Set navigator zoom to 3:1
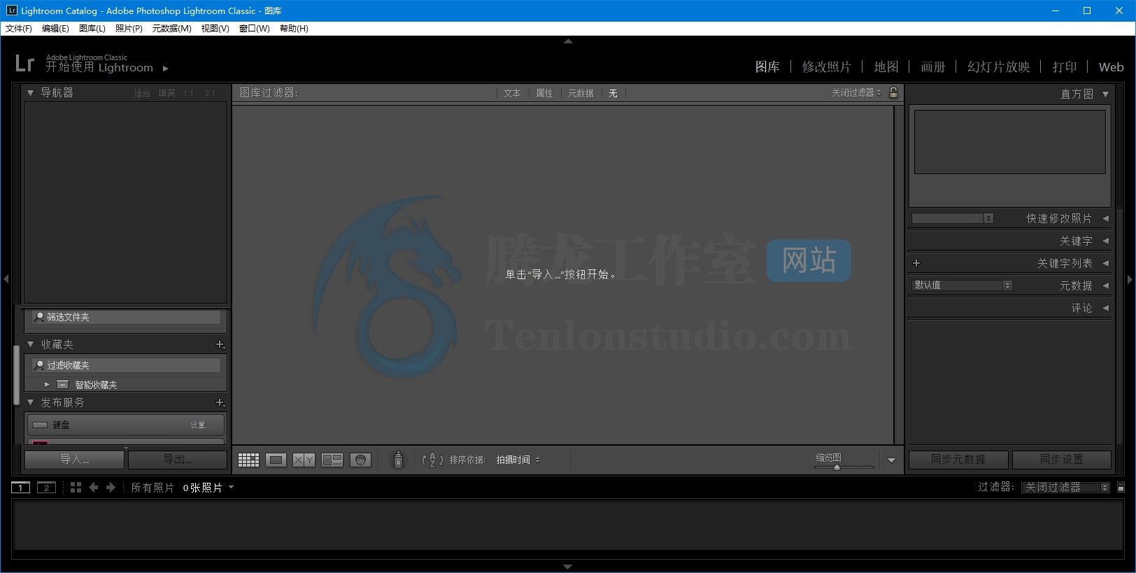1136x573 pixels. (210, 93)
